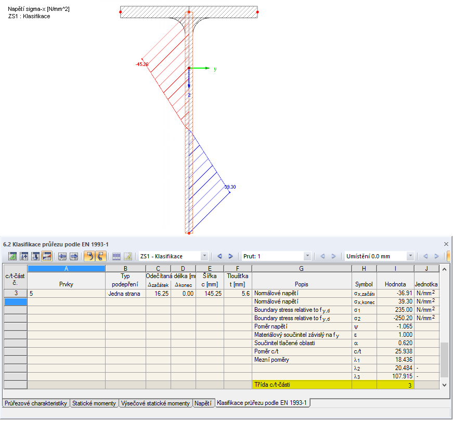
Task: Open the Umístění 0.0 mm dropdown
Action: 410,256
